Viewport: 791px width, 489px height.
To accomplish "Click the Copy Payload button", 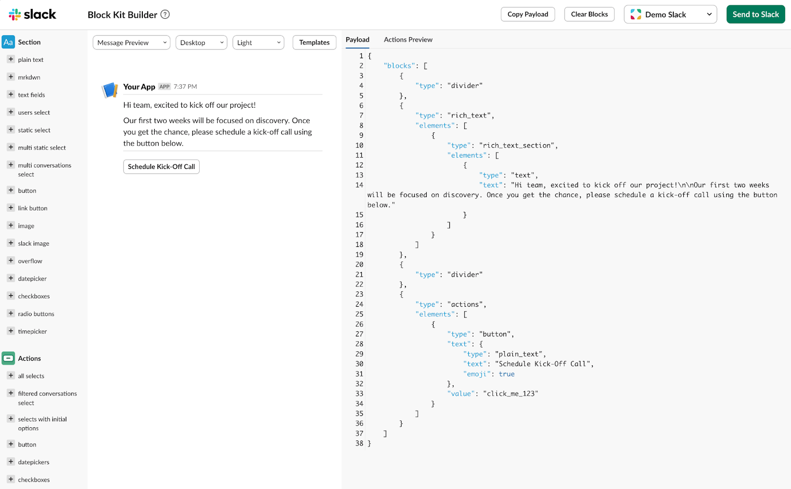I will 528,14.
